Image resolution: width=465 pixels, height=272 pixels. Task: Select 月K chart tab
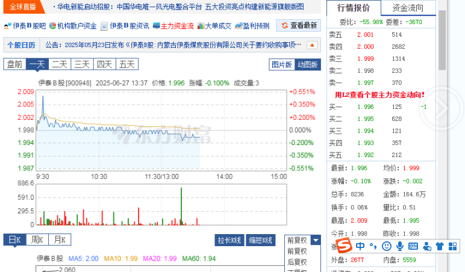(x=60, y=240)
